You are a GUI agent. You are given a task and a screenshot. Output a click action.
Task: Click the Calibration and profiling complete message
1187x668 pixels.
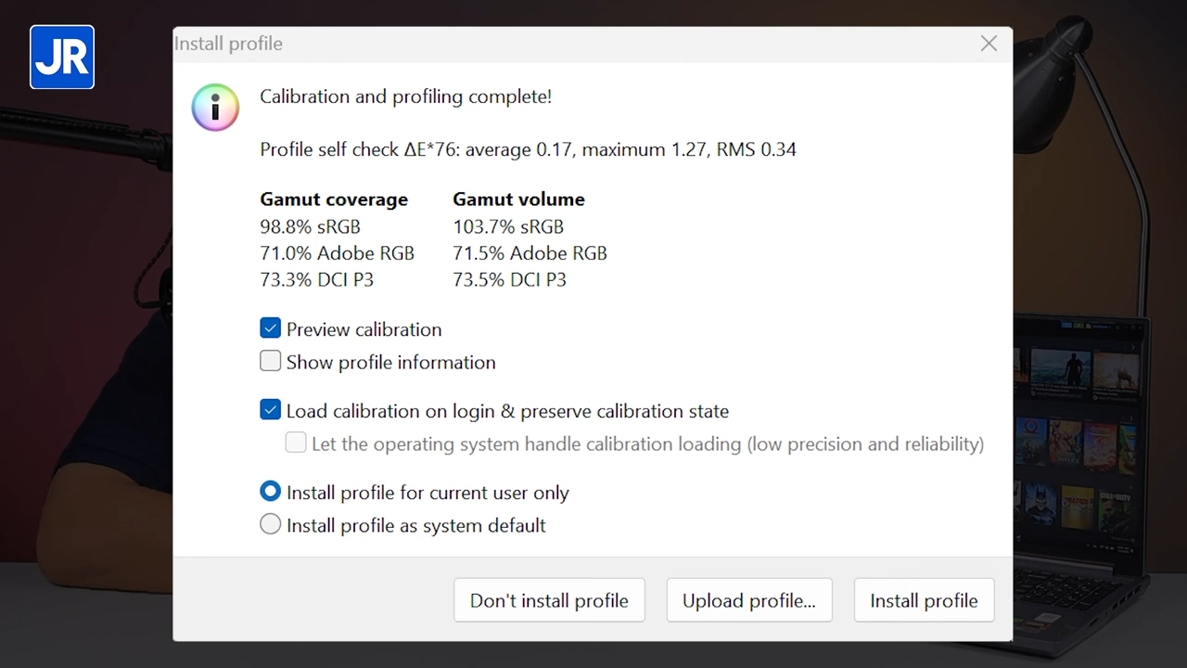[405, 96]
